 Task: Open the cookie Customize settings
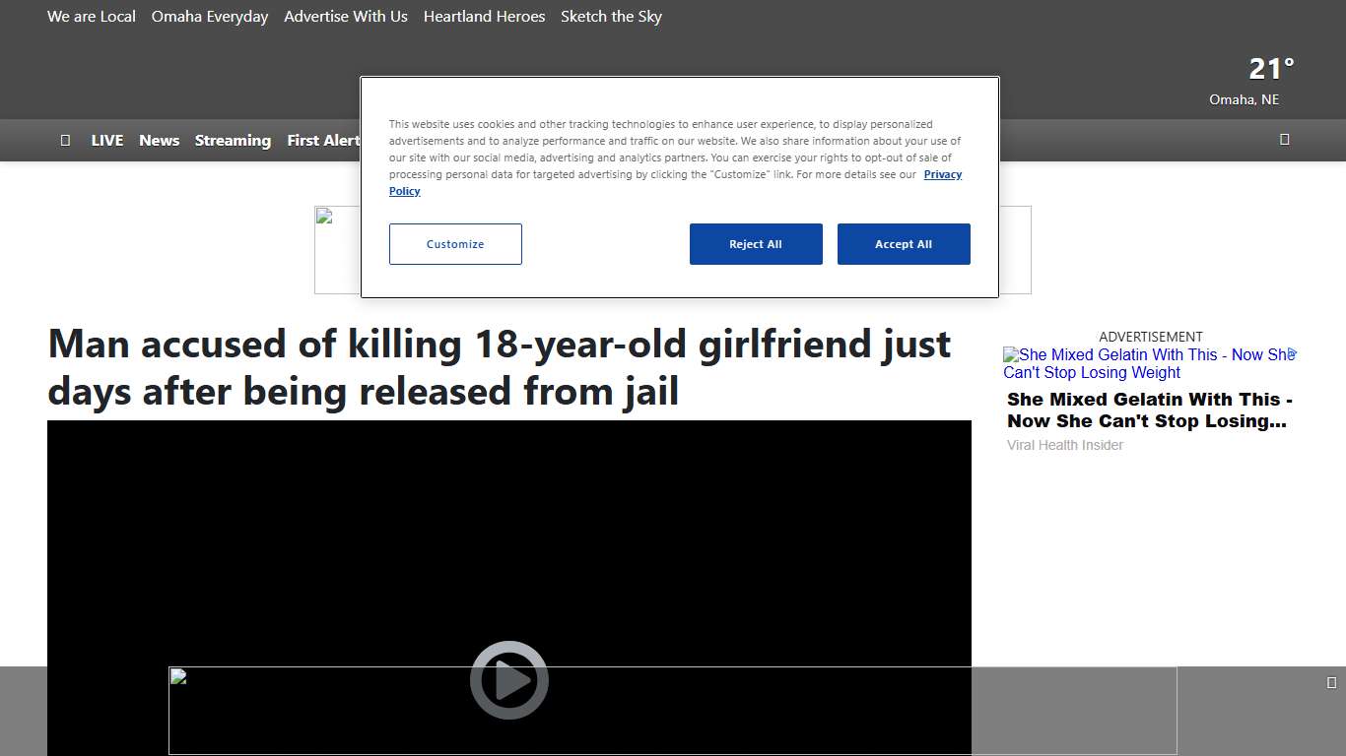click(455, 243)
